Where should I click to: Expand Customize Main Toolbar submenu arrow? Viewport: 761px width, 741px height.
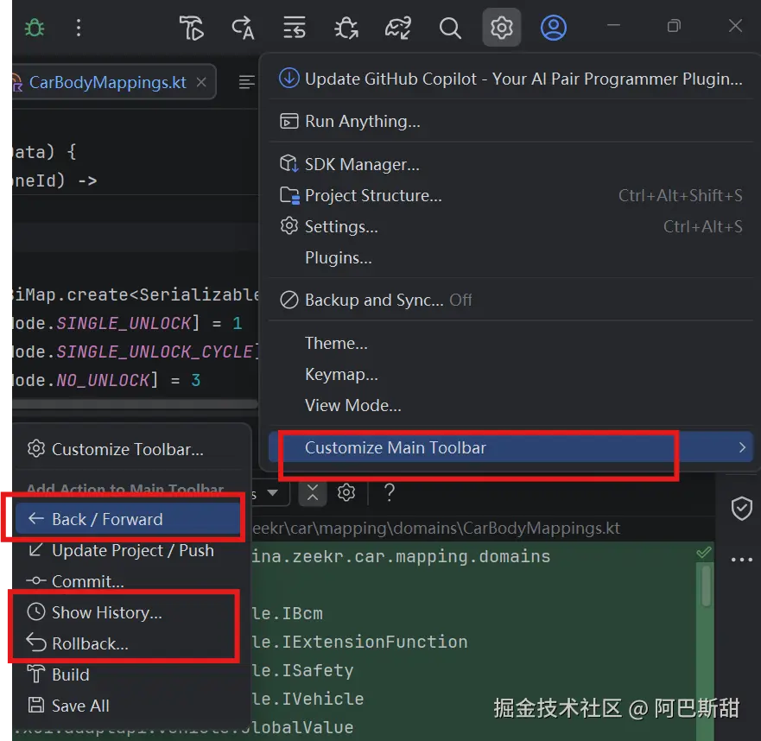tap(742, 447)
